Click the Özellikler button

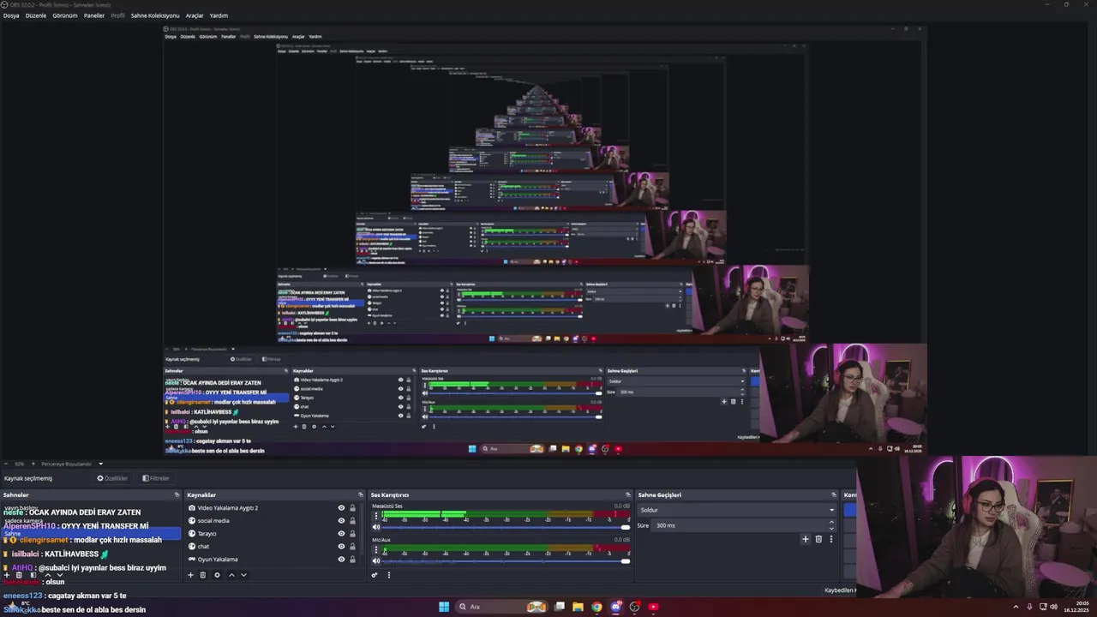112,478
